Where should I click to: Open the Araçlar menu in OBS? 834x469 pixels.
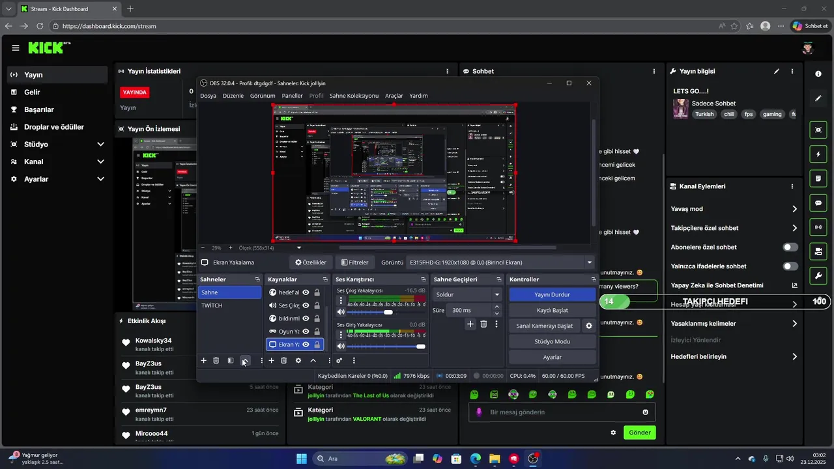click(x=394, y=96)
